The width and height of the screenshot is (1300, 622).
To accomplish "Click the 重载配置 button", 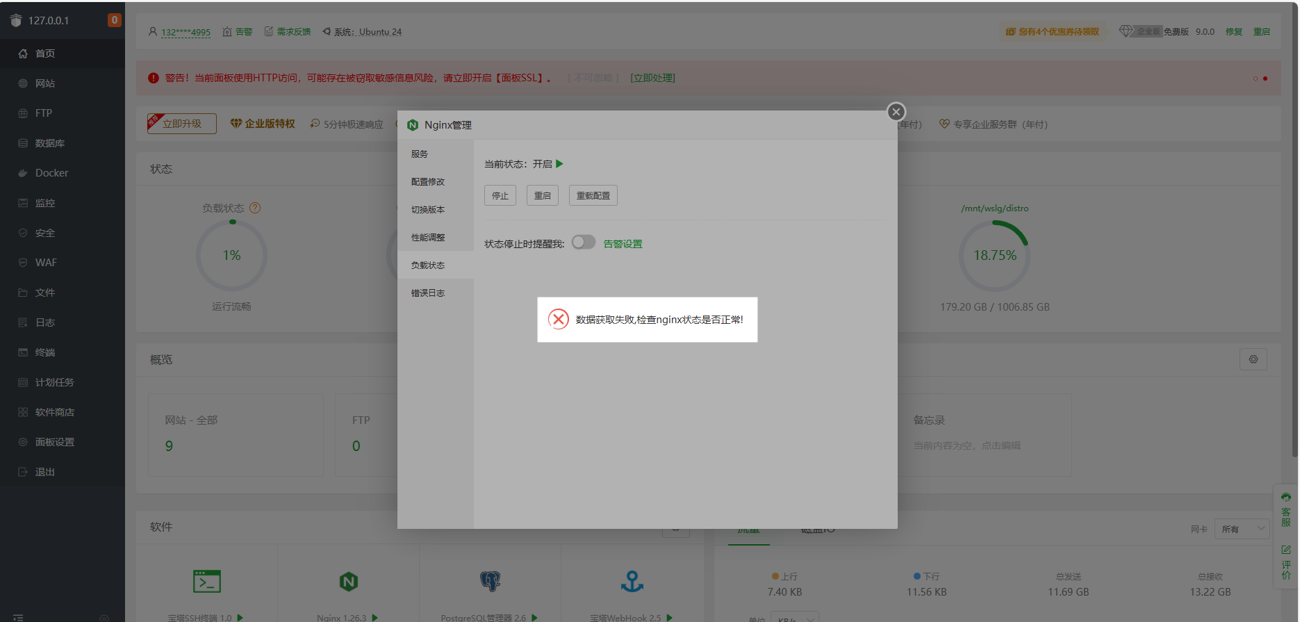I will point(593,196).
